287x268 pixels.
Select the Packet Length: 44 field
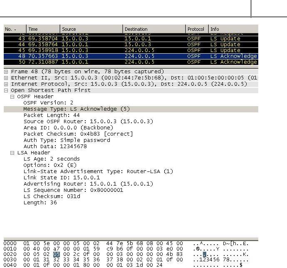pos(52,115)
